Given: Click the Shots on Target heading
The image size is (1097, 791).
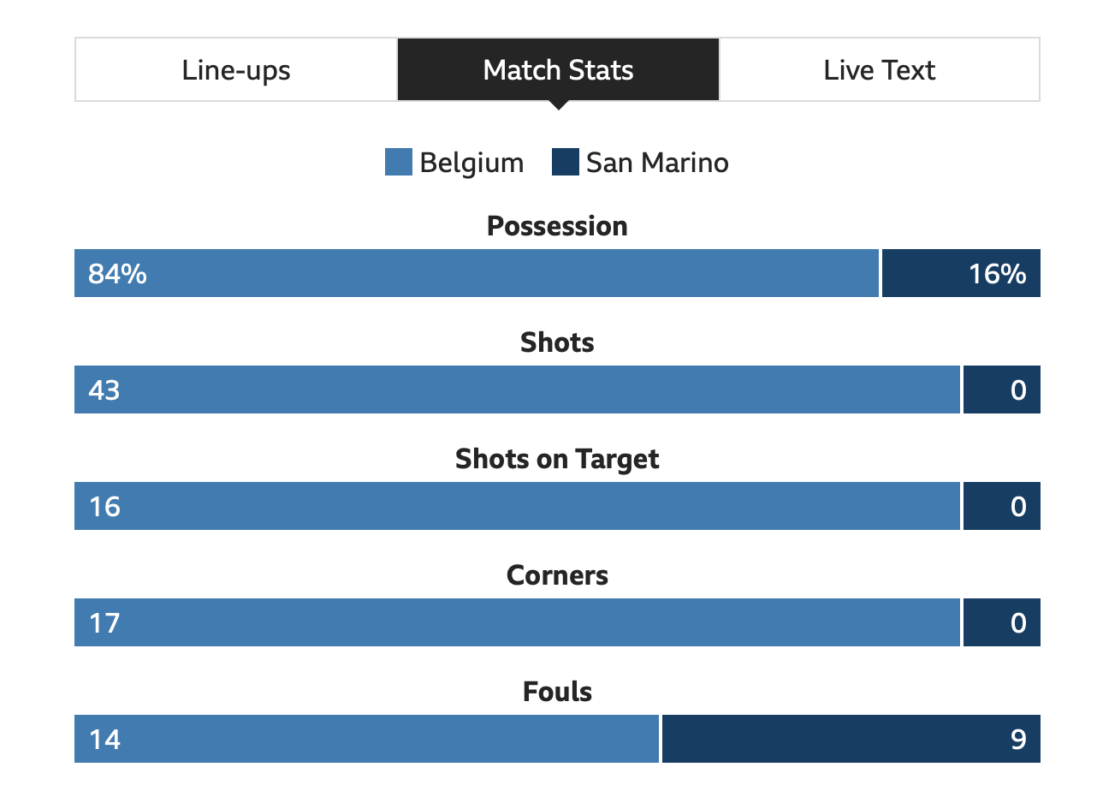Looking at the screenshot, I should (x=557, y=459).
